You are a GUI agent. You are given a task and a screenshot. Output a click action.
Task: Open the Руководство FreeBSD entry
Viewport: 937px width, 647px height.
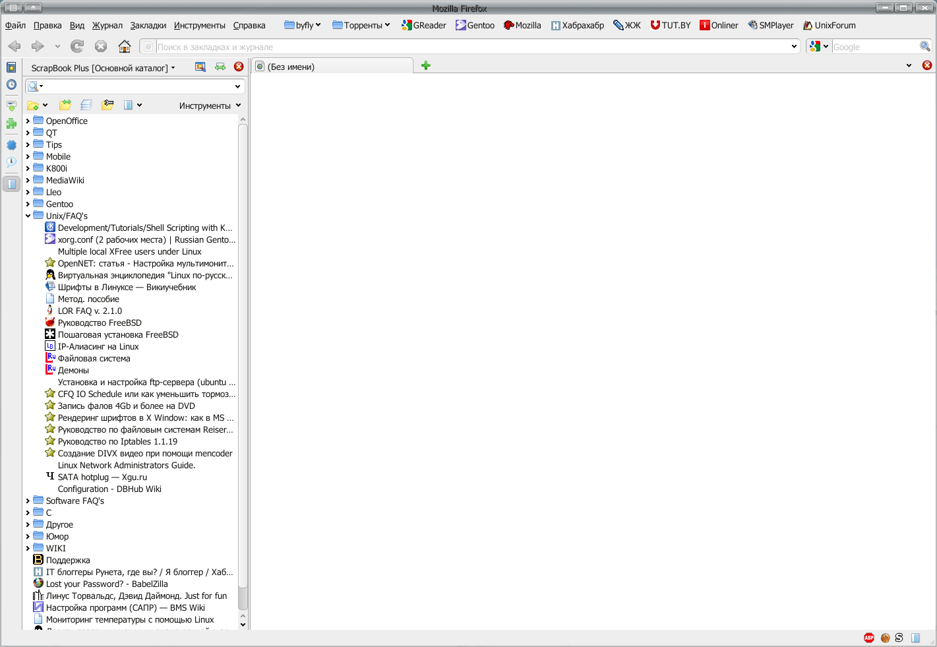[100, 323]
